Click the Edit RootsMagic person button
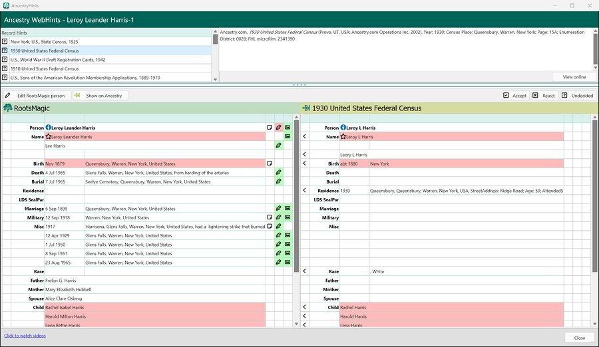599x347 pixels. [37, 96]
